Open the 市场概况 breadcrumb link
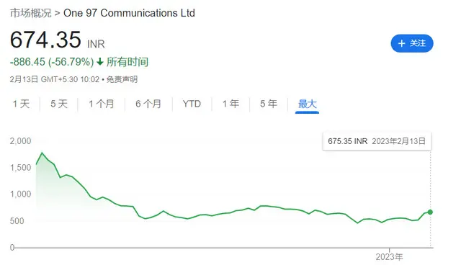This screenshot has width=461, height=265. click(x=30, y=13)
